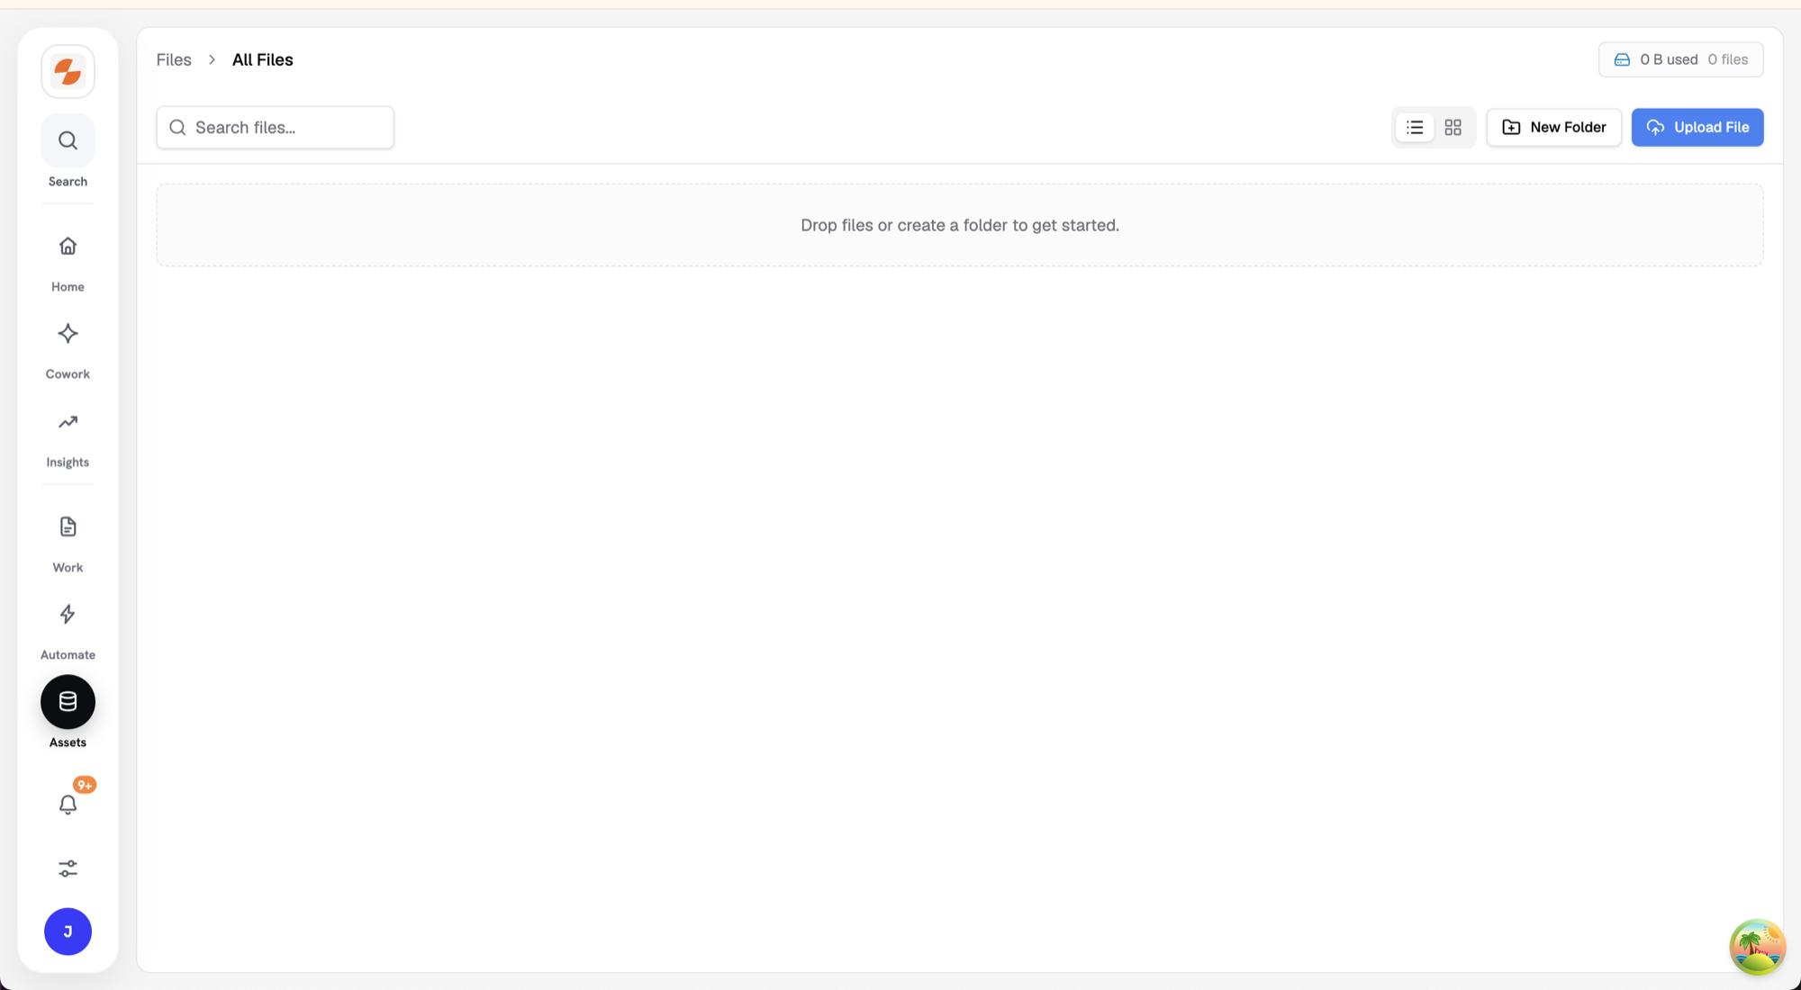Image resolution: width=1801 pixels, height=990 pixels.
Task: Open the palm tree island widget
Action: (x=1757, y=946)
